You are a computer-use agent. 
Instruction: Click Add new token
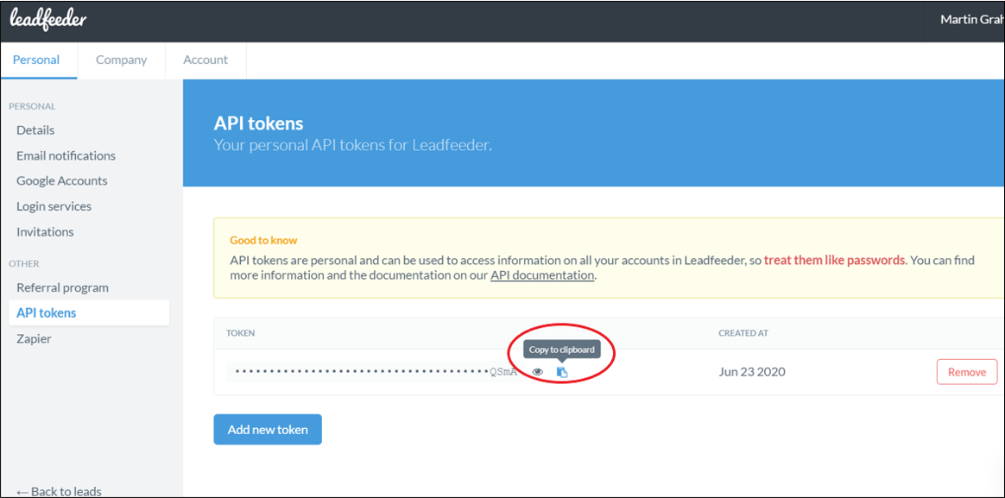pos(268,429)
